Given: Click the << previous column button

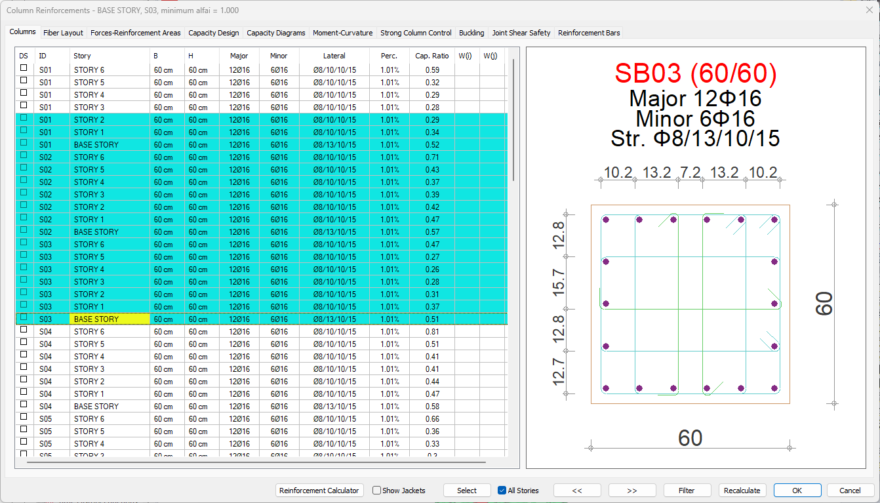Looking at the screenshot, I should [577, 491].
